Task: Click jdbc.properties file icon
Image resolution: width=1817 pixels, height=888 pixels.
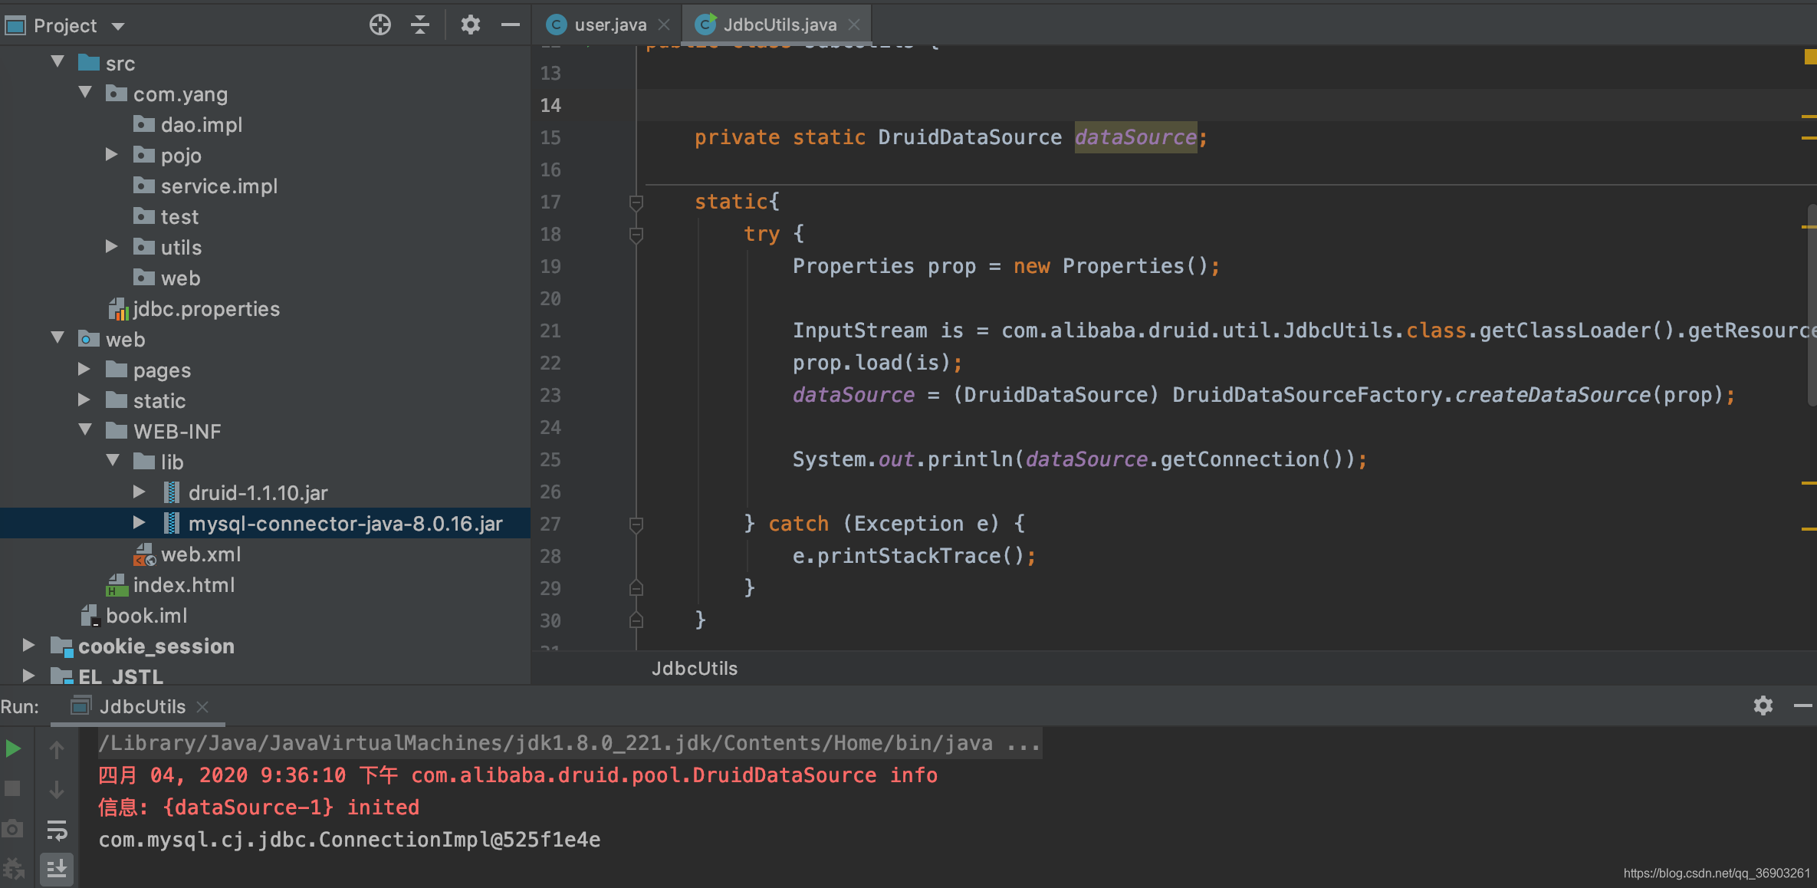Action: (x=117, y=309)
